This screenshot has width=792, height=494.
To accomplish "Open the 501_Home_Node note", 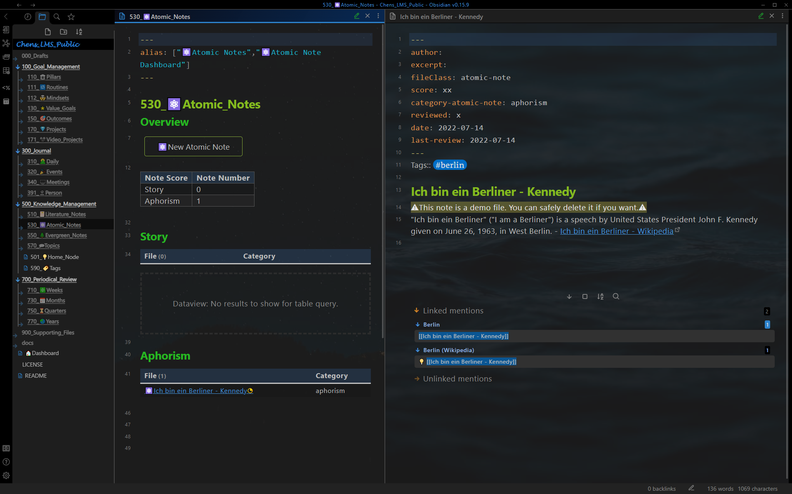I will click(x=54, y=257).
